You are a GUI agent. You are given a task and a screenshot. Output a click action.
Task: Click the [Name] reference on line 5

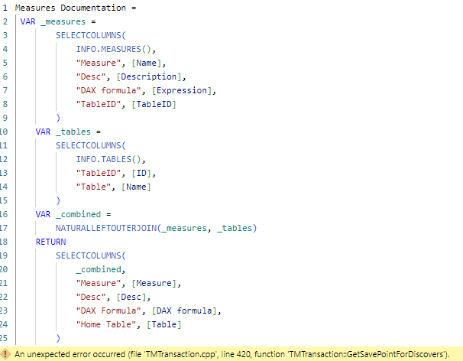coord(146,63)
